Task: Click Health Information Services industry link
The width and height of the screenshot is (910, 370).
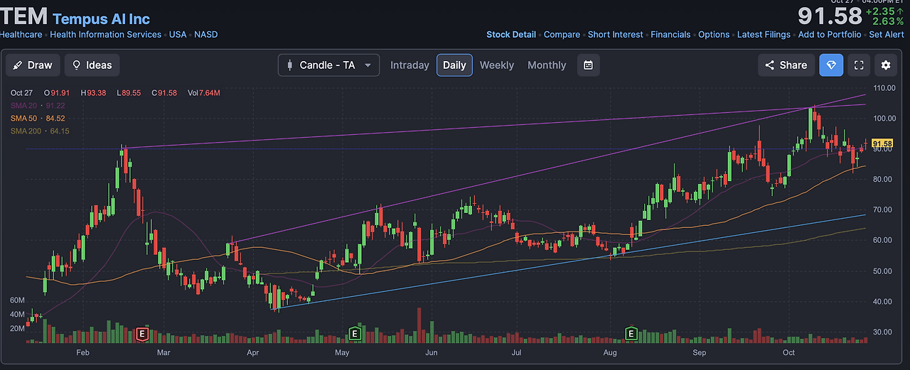Action: tap(105, 34)
